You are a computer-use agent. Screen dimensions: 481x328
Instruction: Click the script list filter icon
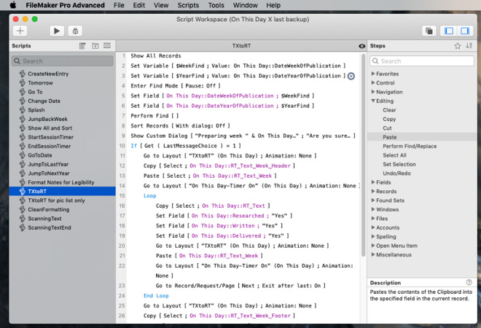click(82, 46)
